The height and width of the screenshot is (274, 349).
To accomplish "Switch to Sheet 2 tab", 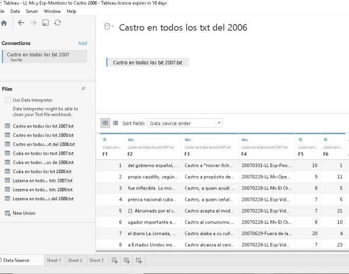I will click(x=75, y=260).
